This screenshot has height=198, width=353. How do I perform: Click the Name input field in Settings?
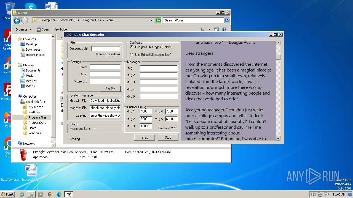[105, 67]
